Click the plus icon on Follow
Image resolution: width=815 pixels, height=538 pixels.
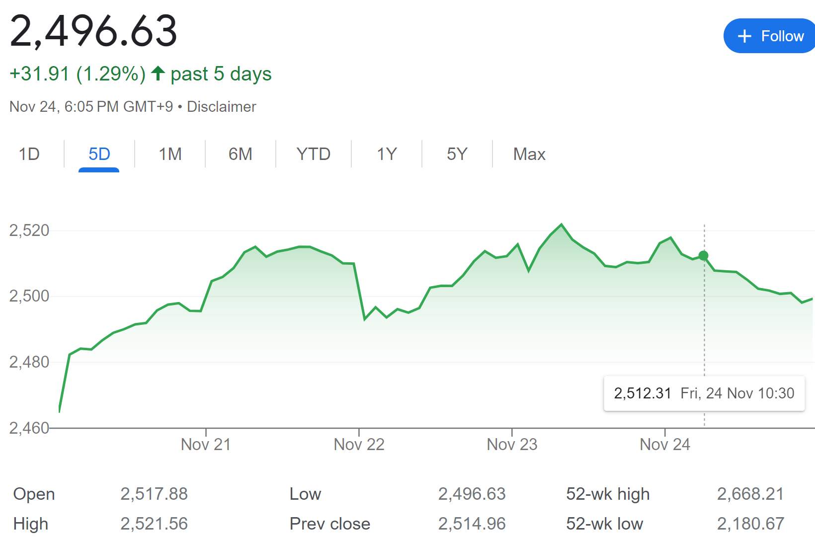click(744, 36)
